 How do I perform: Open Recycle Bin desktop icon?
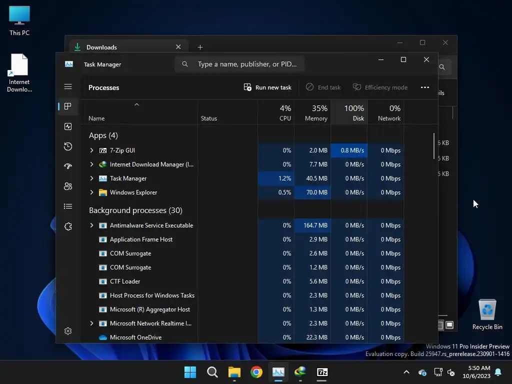pyautogui.click(x=487, y=314)
